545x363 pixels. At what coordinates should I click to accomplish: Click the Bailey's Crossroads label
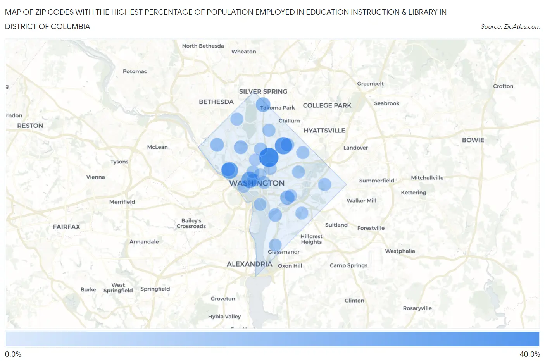191,224
